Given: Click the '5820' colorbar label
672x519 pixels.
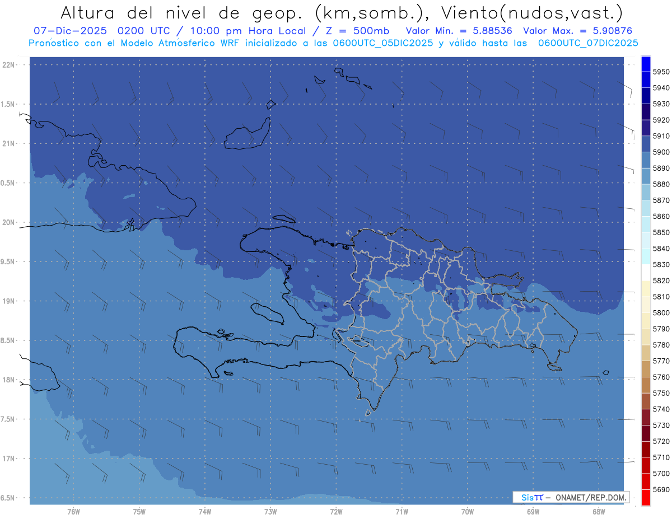Looking at the screenshot, I should (661, 280).
